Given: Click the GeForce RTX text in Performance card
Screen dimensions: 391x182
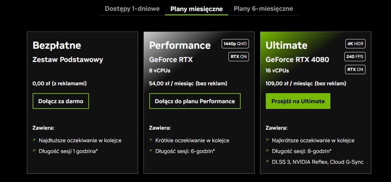Looking at the screenshot, I should (171, 60).
